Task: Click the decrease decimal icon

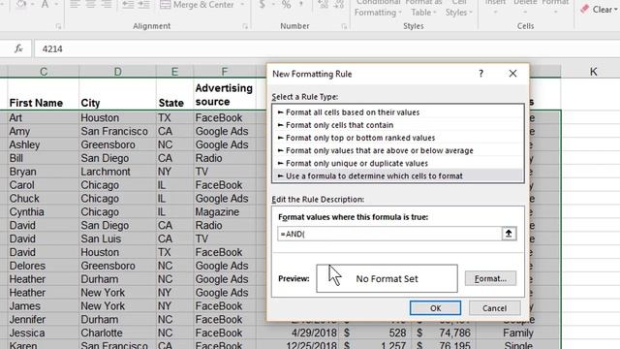Action: tap(339, 4)
